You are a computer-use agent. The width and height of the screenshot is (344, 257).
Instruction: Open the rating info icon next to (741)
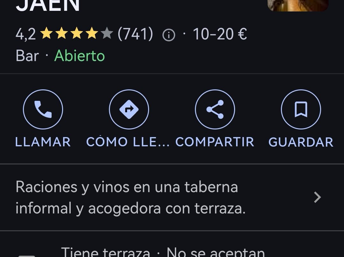pos(169,35)
